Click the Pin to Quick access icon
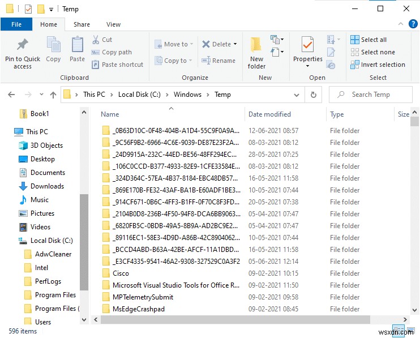 [x=23, y=45]
